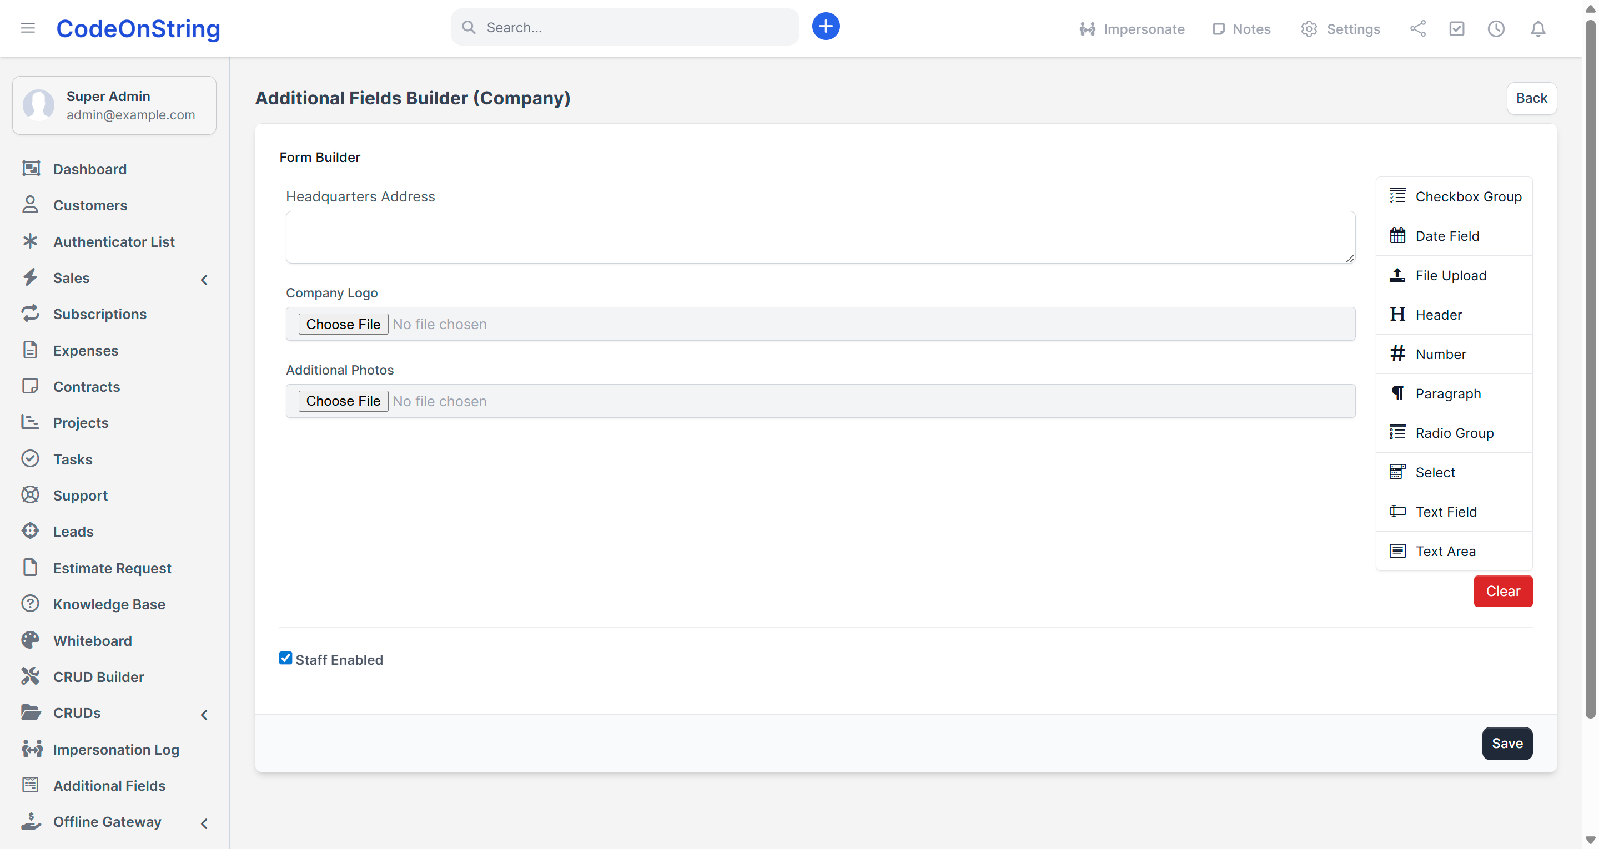1599x849 pixels.
Task: Click the blue plus quick-add icon
Action: coord(826,27)
